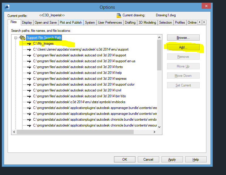Select the civil 3d 2014\help path
Image resolution: width=226 pixels, height=175 pixels.
coord(77,73)
